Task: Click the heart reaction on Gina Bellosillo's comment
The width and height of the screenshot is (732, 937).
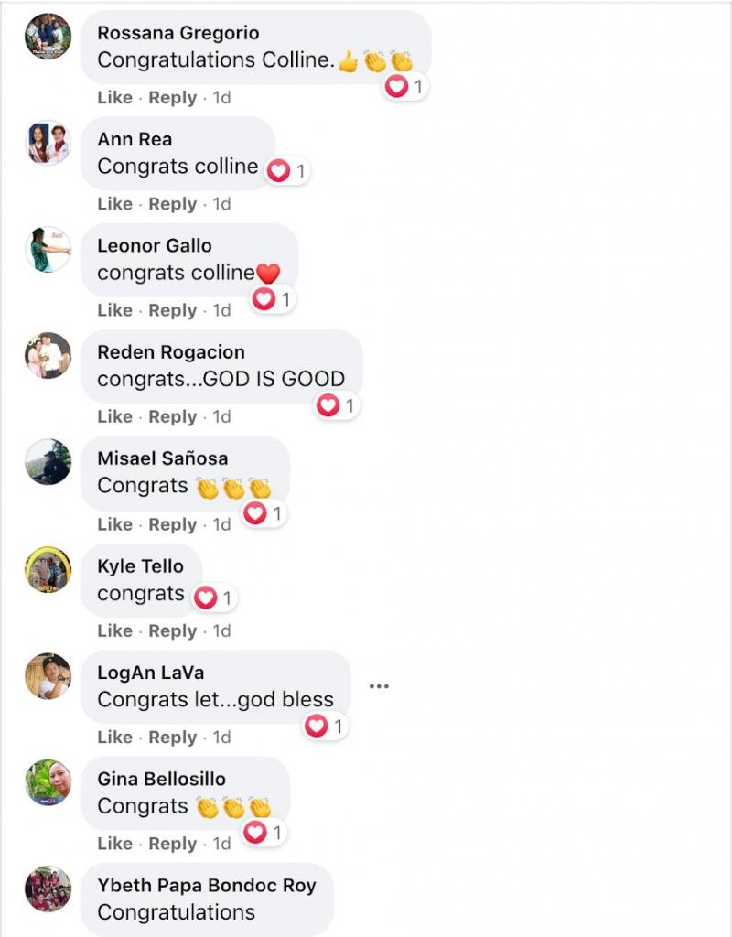Action: click(264, 833)
